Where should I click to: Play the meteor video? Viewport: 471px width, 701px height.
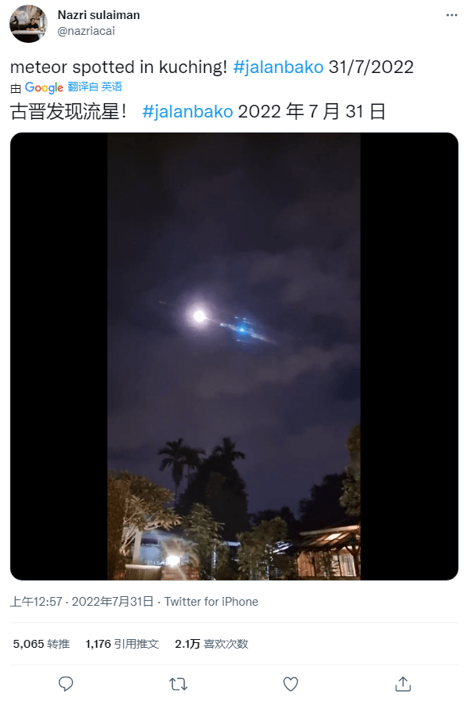click(234, 356)
